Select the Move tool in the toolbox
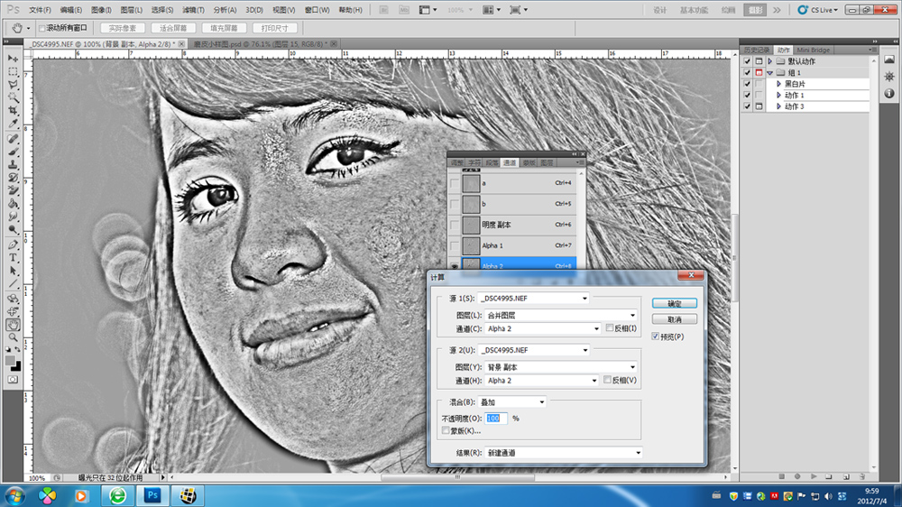The height and width of the screenshot is (507, 902). click(x=13, y=58)
